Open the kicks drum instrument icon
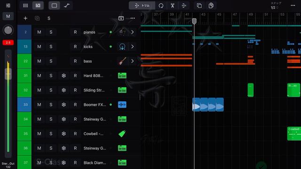Viewport: 301px width, 169px height. coord(122,46)
